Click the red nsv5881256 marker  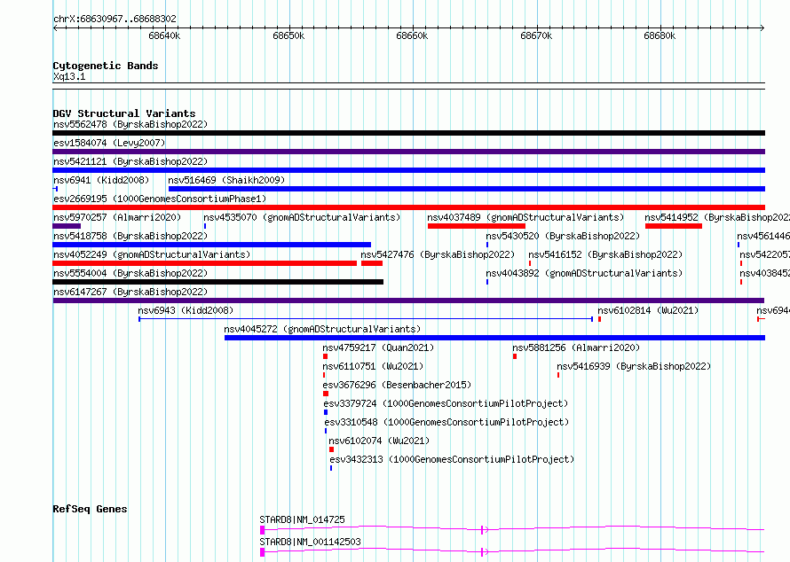point(515,356)
